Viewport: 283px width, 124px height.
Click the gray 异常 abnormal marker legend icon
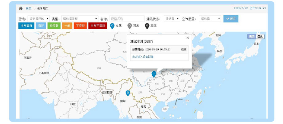[x=130, y=26]
